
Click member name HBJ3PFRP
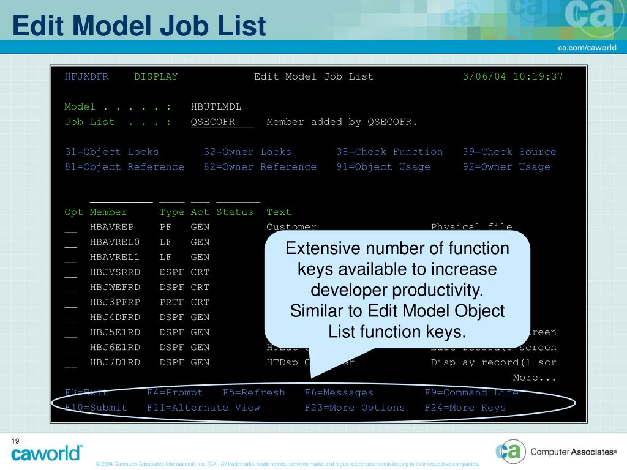coord(115,302)
